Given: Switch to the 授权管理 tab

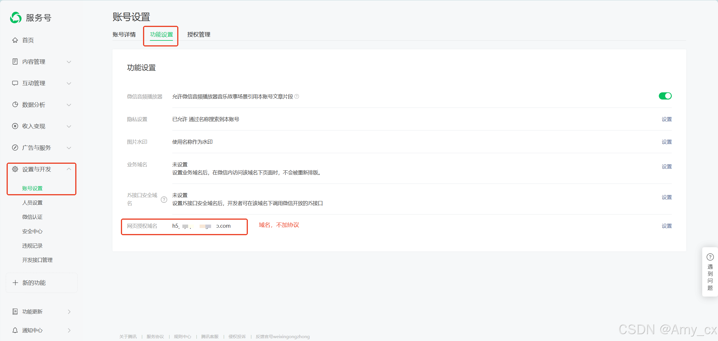Looking at the screenshot, I should (x=199, y=34).
